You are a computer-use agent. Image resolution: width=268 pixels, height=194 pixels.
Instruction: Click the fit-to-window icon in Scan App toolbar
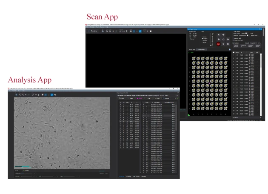pos(116,31)
